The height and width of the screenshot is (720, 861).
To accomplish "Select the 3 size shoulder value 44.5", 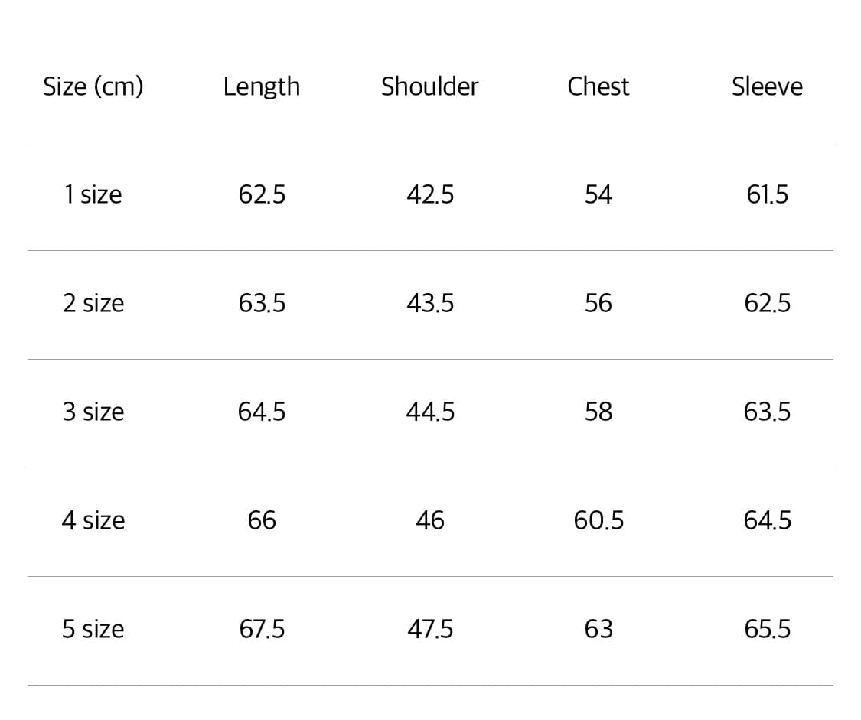I will tap(429, 412).
